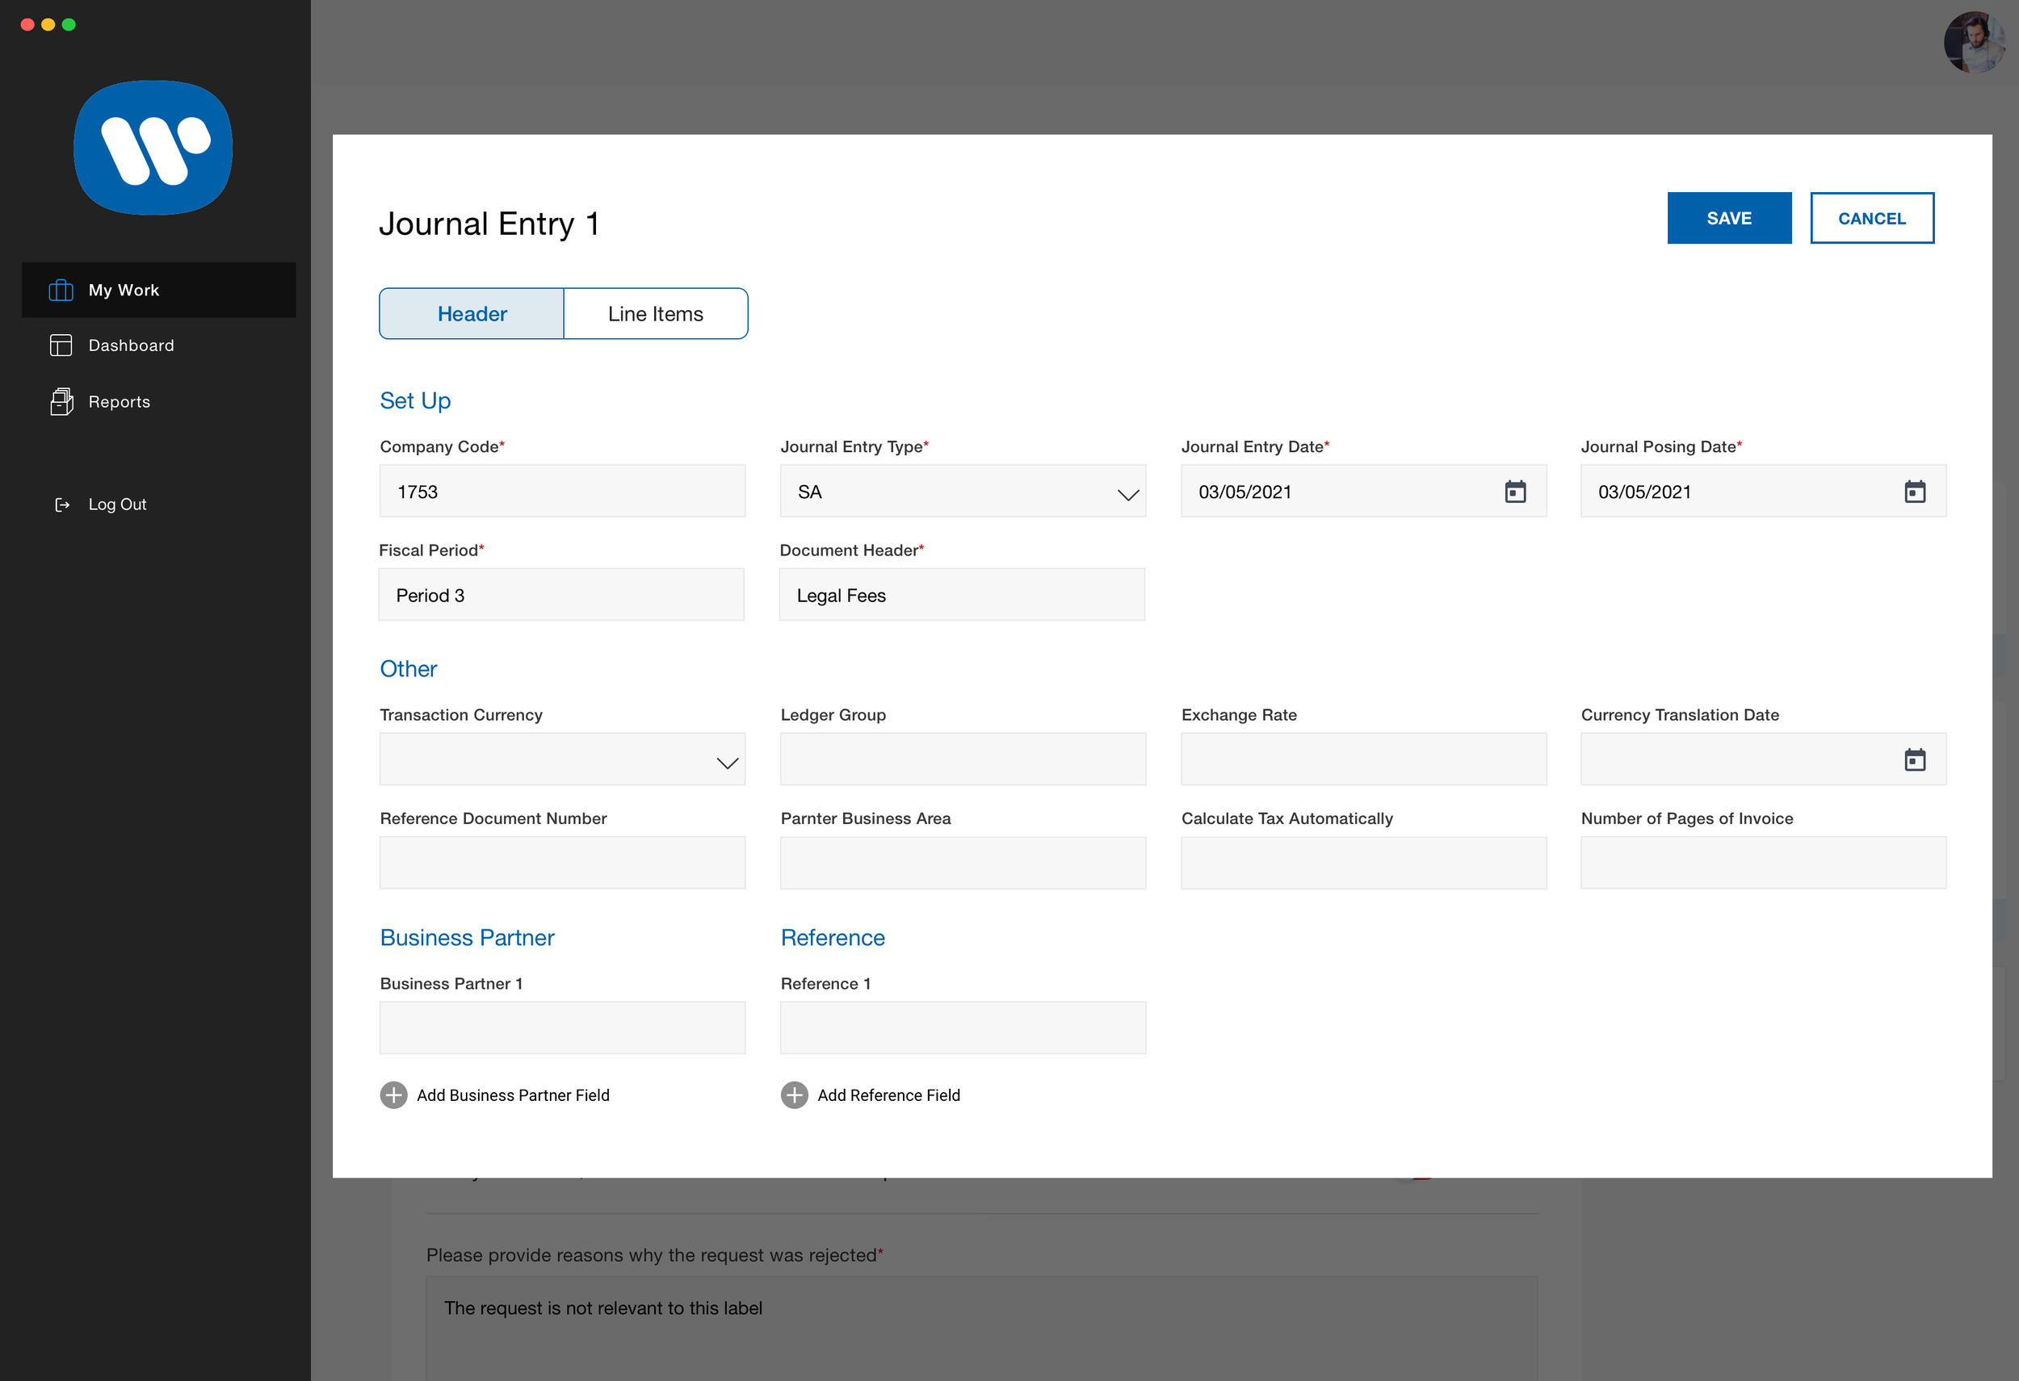The width and height of the screenshot is (2019, 1381).
Task: Click the plus icon for Business Partner
Action: point(393,1094)
